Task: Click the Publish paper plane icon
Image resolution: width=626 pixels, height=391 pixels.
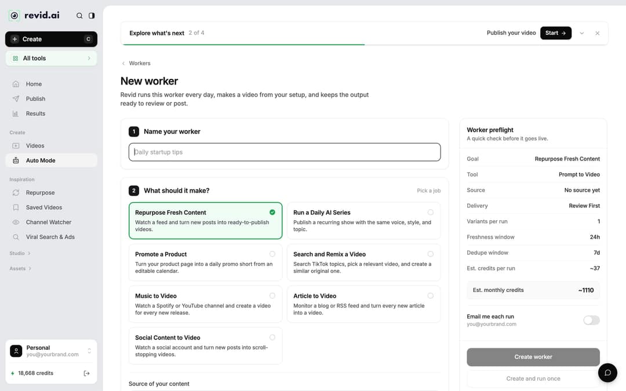Action: tap(16, 99)
